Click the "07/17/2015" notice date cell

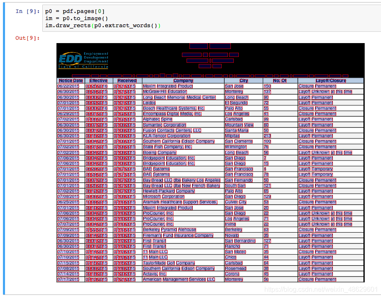pos(68,279)
